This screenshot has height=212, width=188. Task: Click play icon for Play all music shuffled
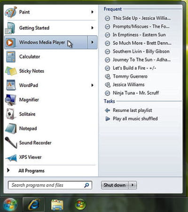click(108, 119)
